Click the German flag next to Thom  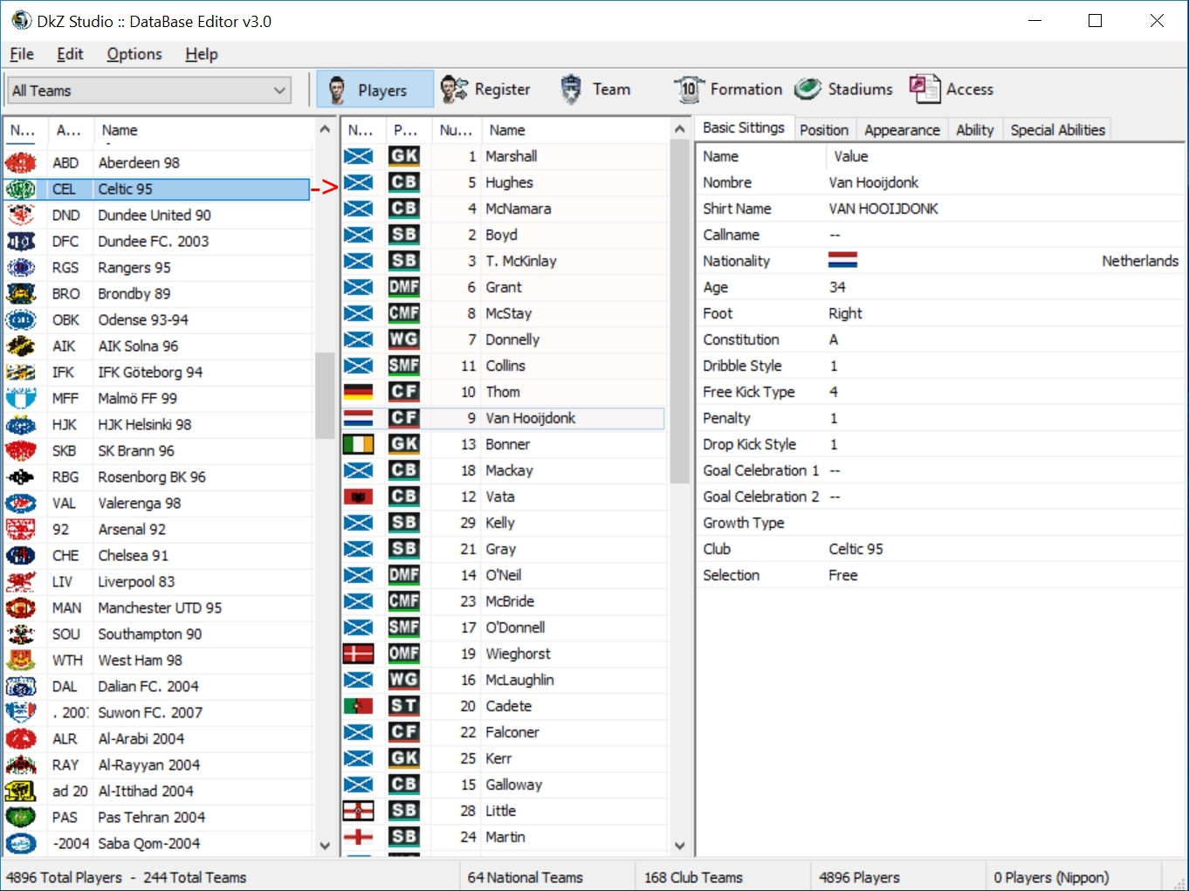358,392
